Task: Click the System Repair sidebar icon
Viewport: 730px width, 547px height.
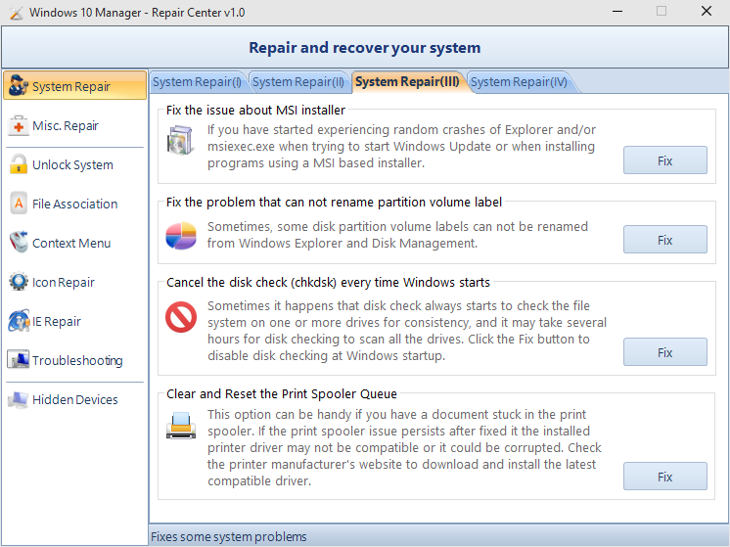Action: 19,86
